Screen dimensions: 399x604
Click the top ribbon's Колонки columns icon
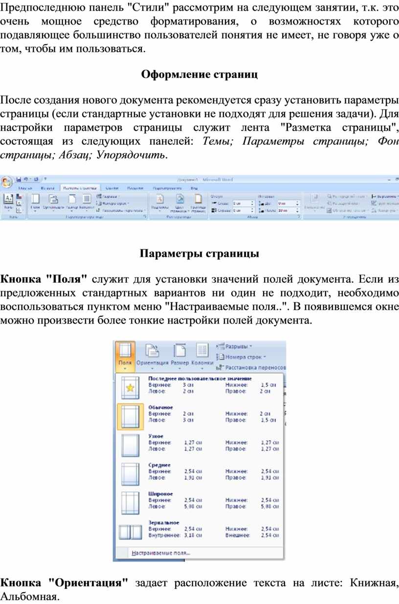point(87,201)
